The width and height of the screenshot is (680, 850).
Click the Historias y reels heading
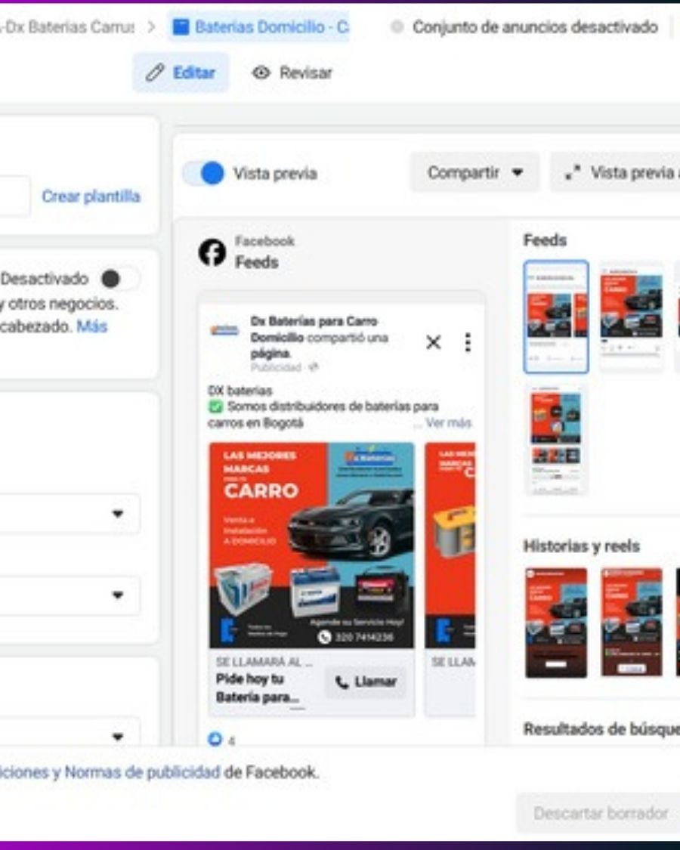581,546
